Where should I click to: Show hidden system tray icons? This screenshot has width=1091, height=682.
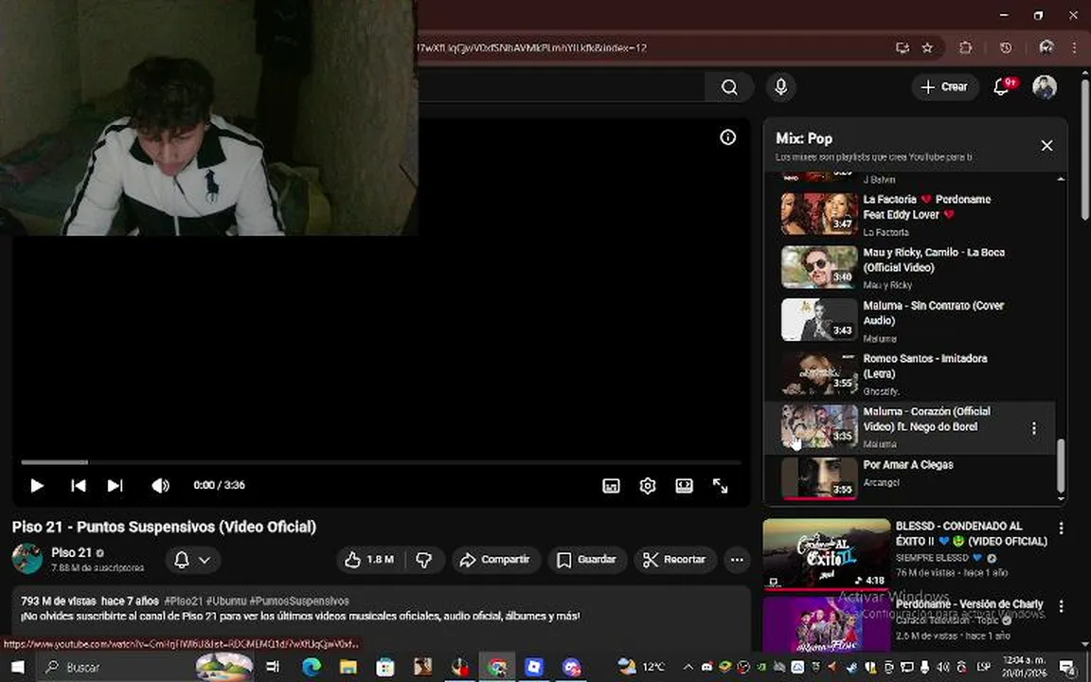[689, 667]
